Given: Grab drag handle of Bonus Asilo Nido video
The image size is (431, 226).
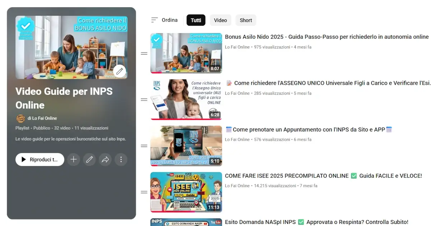Looking at the screenshot, I should point(144,54).
